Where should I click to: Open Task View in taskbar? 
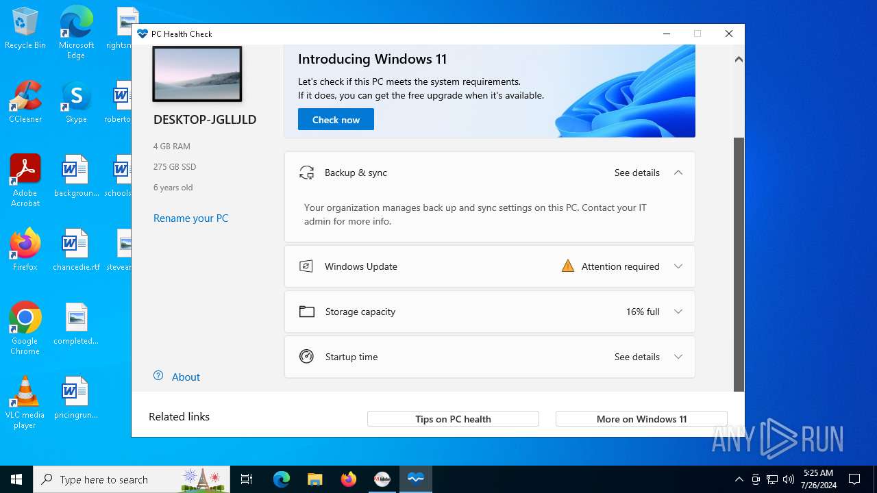pyautogui.click(x=247, y=479)
